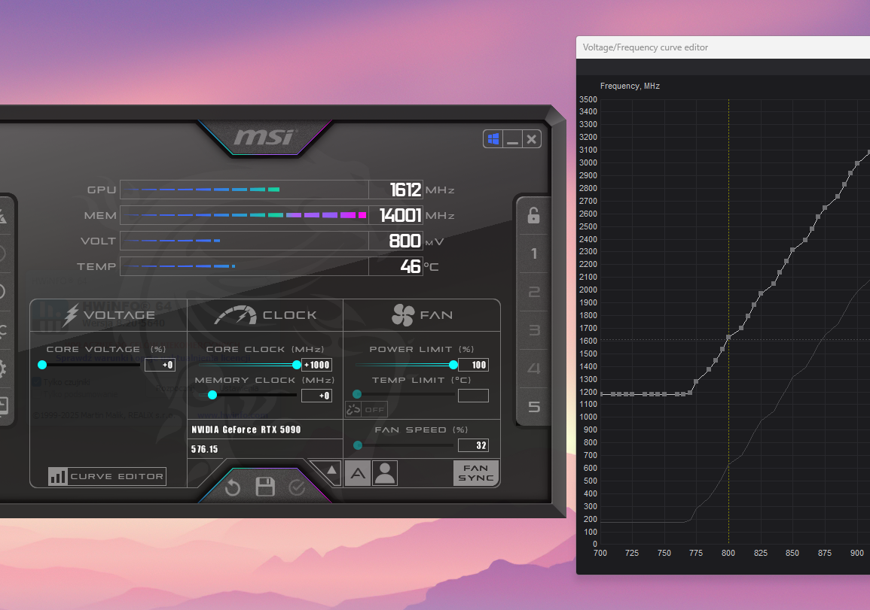Enable user-defined fan control person icon
Screen dimensions: 870x610
coord(385,473)
